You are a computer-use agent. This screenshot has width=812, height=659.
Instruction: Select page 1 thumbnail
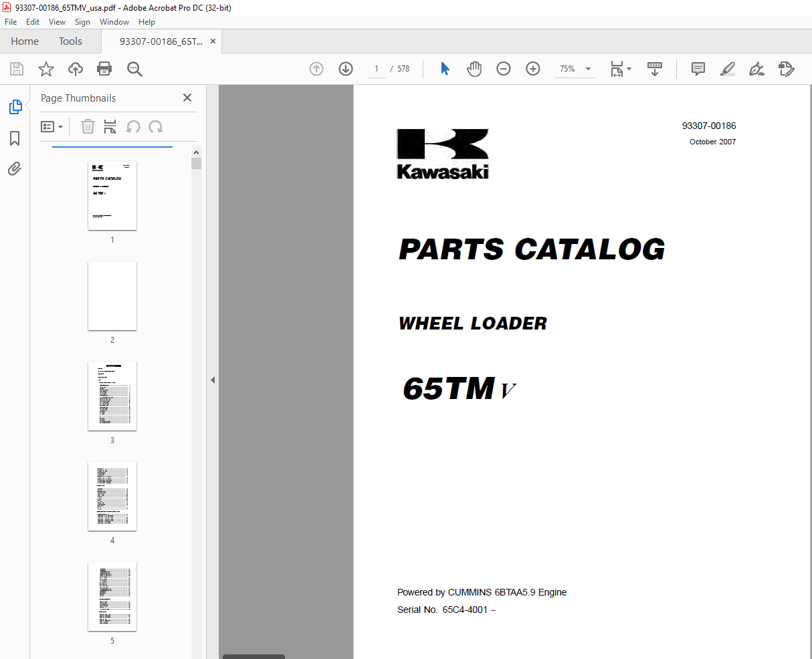pos(112,196)
